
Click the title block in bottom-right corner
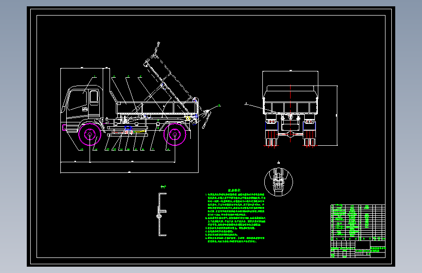(358, 249)
